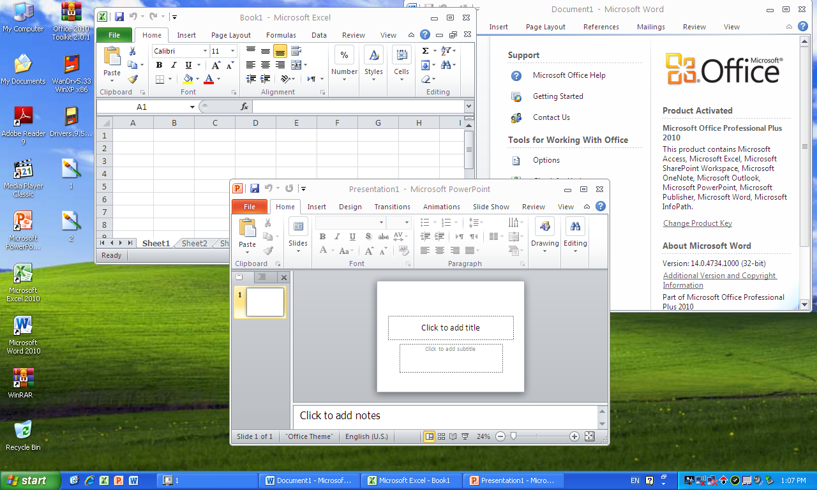Viewport: 817px width, 490px height.
Task: Toggle Bottom Align in Excel's Alignment group
Action: point(280,51)
